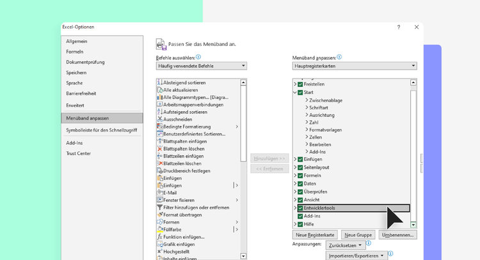Click the Hinzufügen >> button
The height and width of the screenshot is (260, 480).
269,158
